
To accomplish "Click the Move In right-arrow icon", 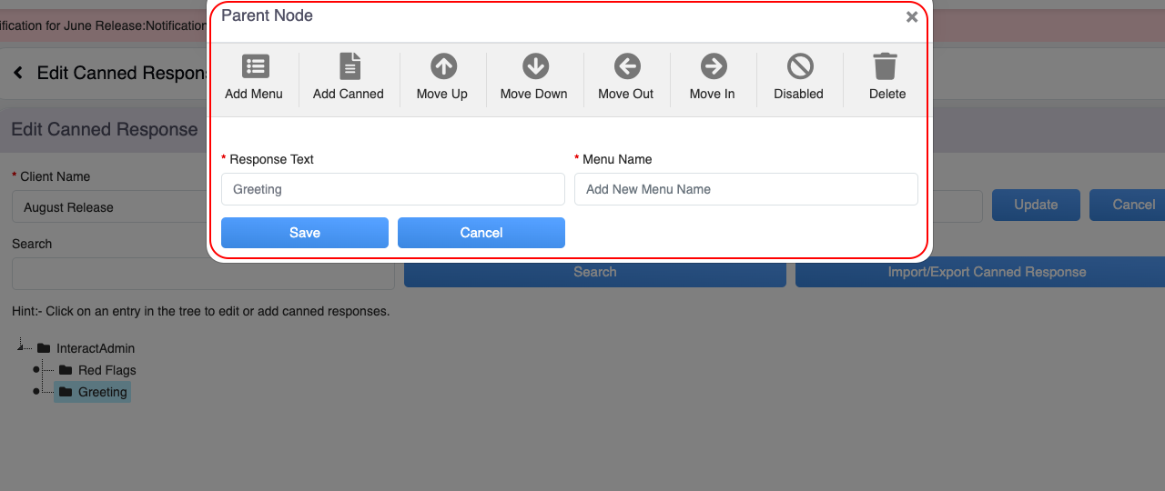I will tap(713, 66).
